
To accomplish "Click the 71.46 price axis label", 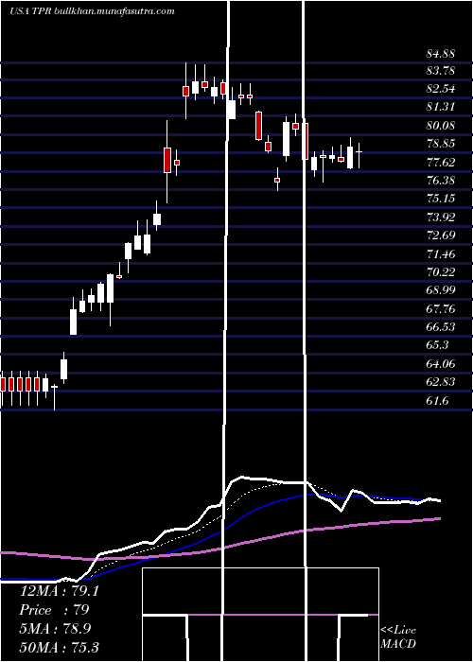I will [441, 253].
